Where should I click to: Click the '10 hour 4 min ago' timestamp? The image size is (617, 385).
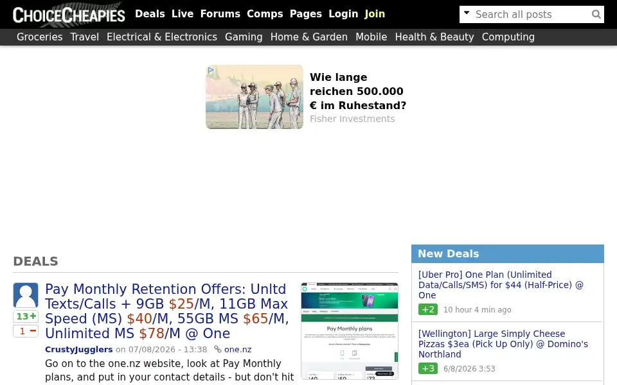pos(478,309)
